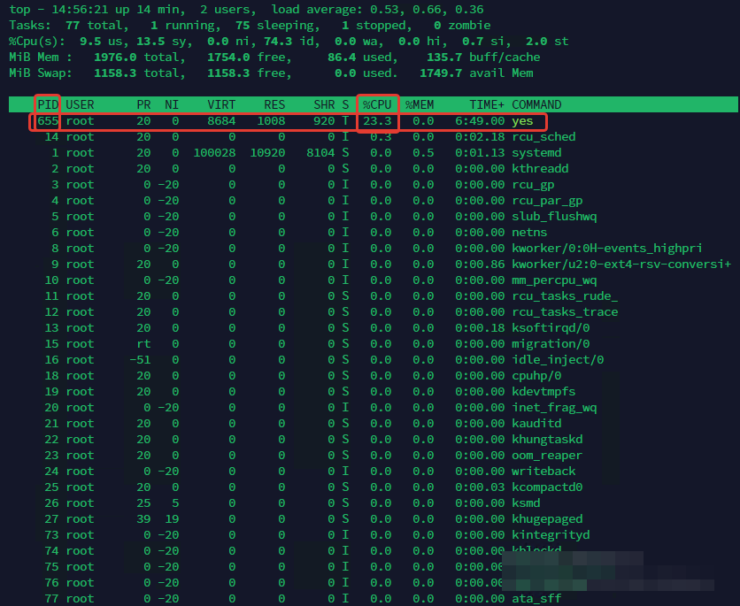Click the ksoftirqd/0 process entry
The image size is (740, 606).
click(551, 327)
